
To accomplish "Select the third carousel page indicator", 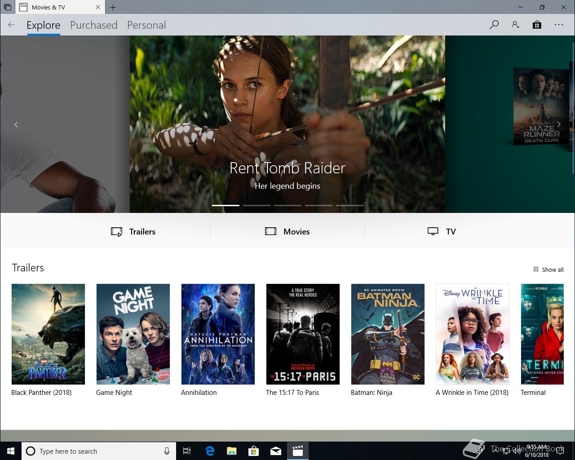I will click(x=287, y=205).
